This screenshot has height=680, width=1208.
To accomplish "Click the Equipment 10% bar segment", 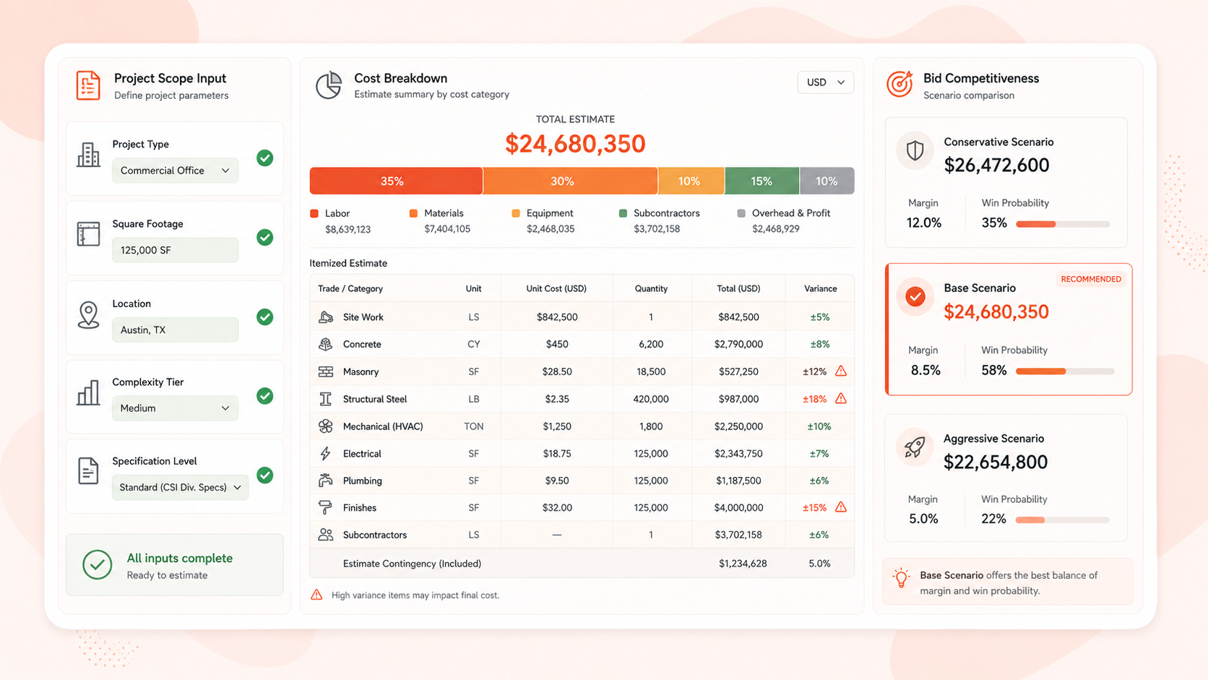I will (x=691, y=181).
